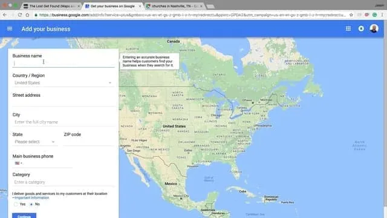Viewport: 387px width, 218px height.
Task: Click into the Street address field
Action: point(63,102)
